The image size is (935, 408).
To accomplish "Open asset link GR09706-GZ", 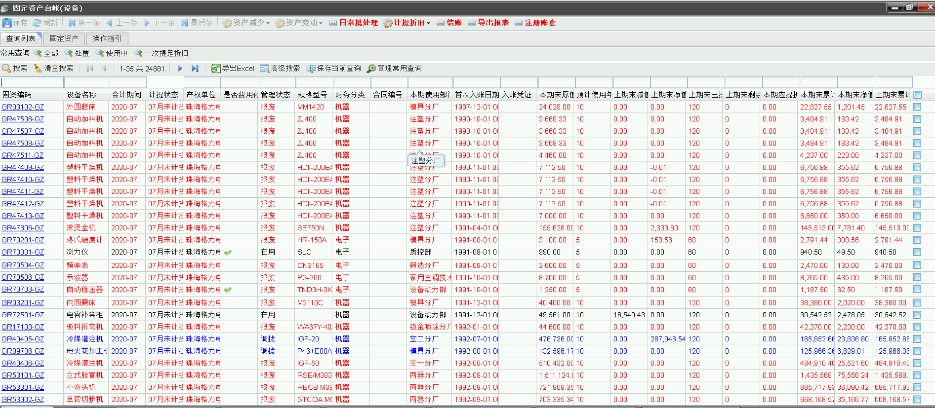I will [23, 351].
